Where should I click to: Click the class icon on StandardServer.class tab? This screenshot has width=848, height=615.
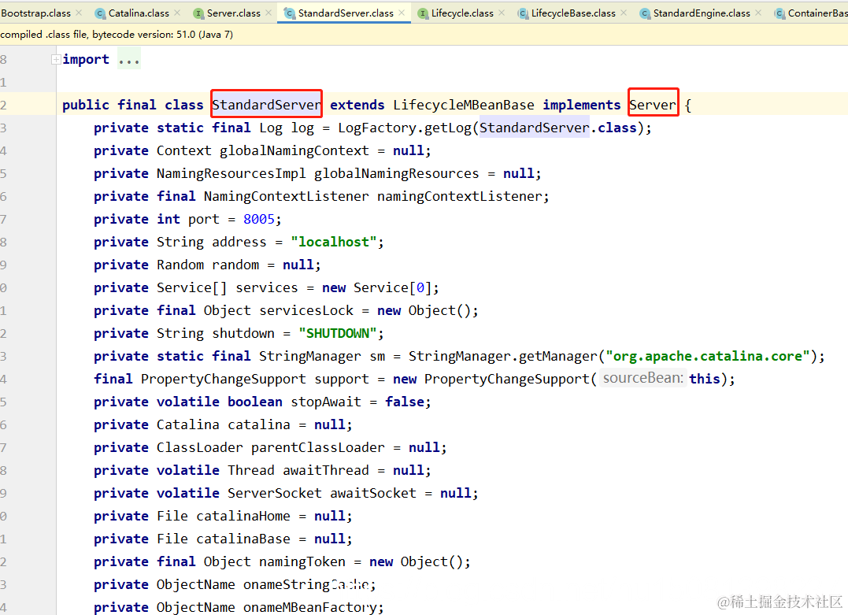(289, 13)
